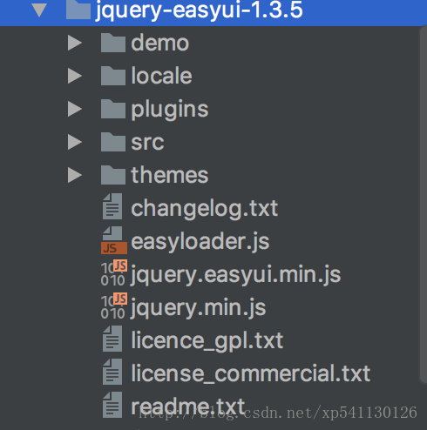Select the themes folder label
The image size is (427, 430).
(170, 175)
